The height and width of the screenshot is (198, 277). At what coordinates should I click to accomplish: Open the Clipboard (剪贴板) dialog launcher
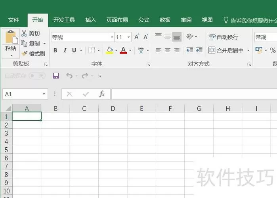(46, 65)
